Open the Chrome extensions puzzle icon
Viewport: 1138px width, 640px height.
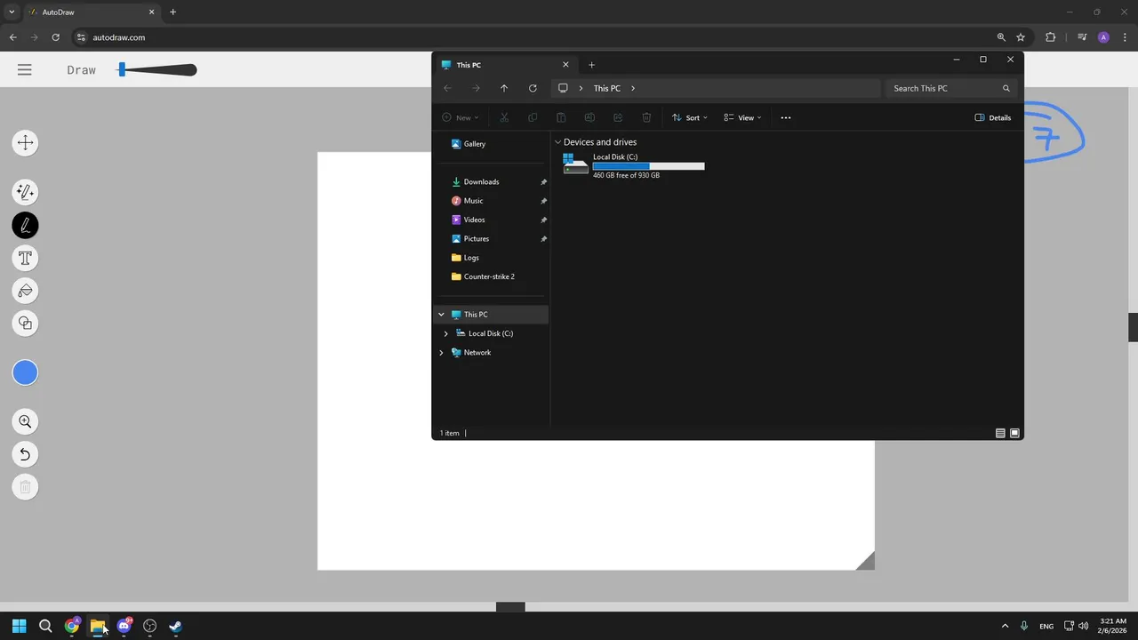point(1050,37)
